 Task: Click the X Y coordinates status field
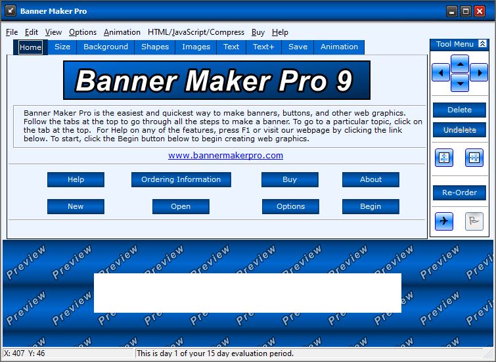point(68,353)
